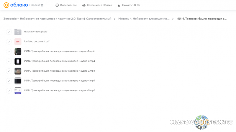Navigate to Zerocoder root folder breadcrumb
Image resolution: width=236 pixels, height=132 pixels.
[x=57, y=19]
